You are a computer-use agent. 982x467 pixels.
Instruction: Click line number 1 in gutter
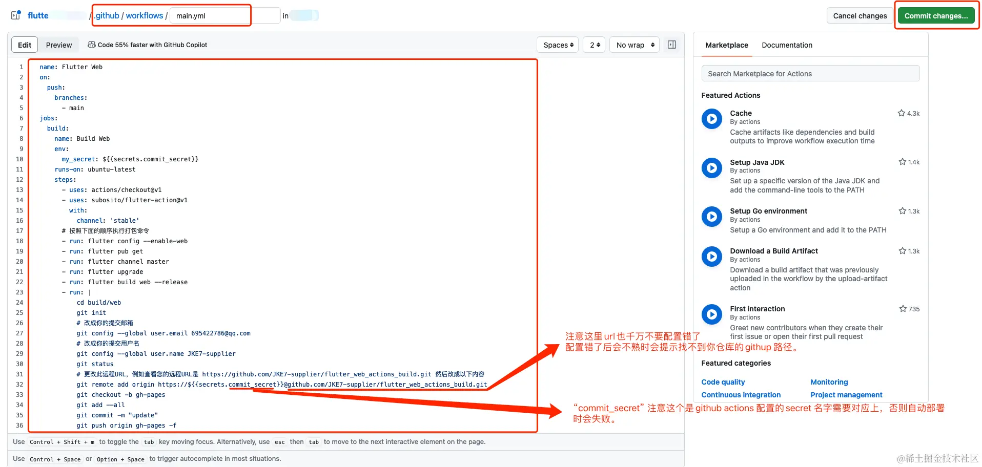21,67
